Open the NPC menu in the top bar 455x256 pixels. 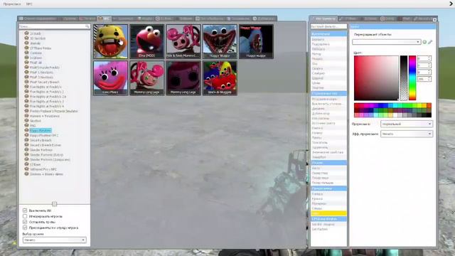[29, 4]
